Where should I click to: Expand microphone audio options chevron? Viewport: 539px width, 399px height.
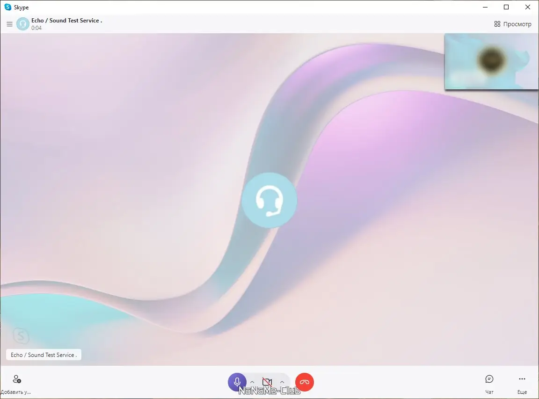coord(252,382)
